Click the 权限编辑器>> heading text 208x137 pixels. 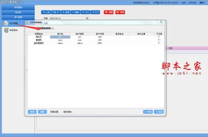tap(46, 28)
